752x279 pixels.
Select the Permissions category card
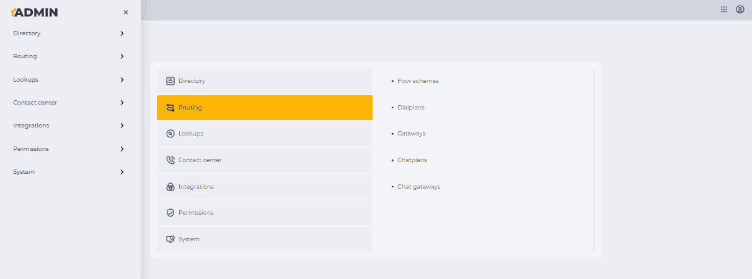265,213
